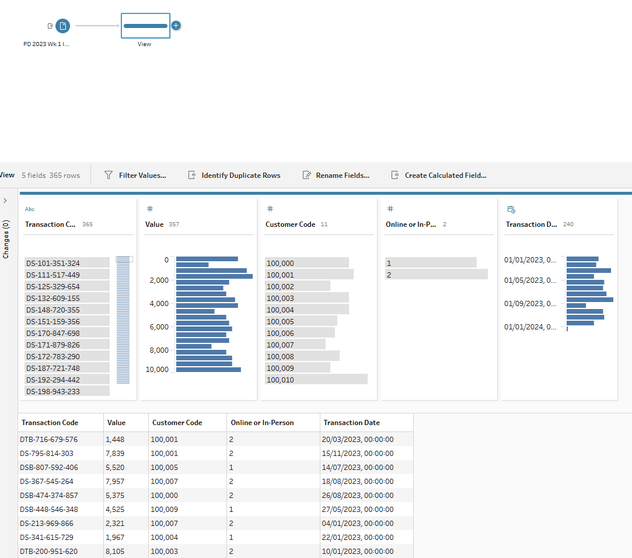The height and width of the screenshot is (558, 632).
Task: Change data type icon of Value field
Action: tap(149, 209)
